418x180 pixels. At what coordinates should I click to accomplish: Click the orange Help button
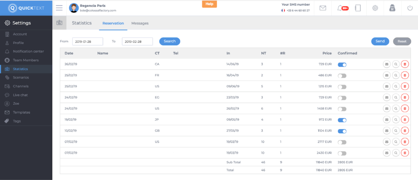[209, 4]
